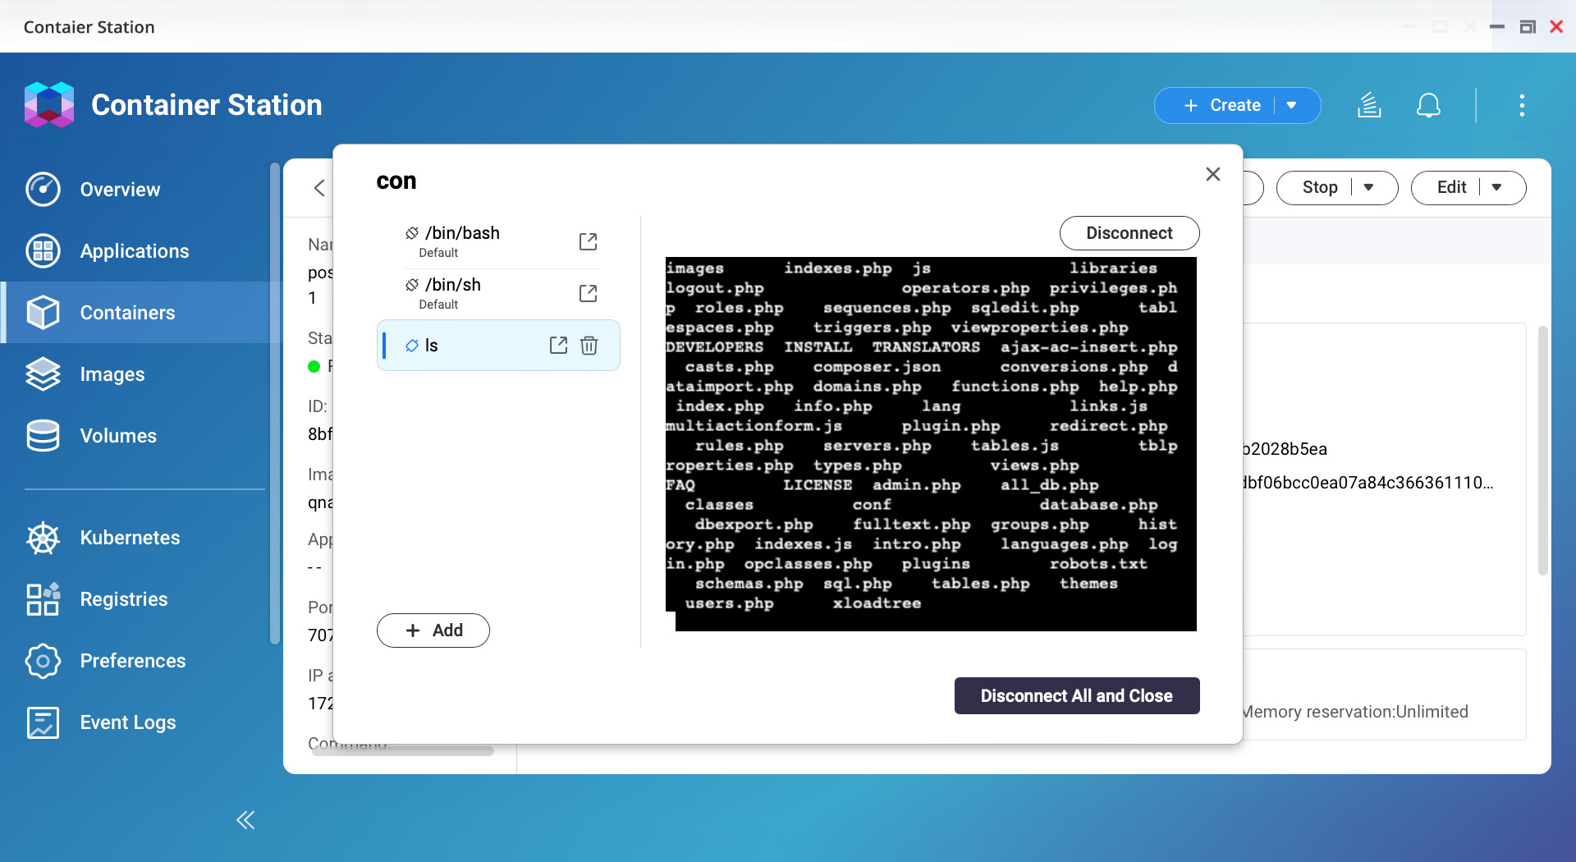The height and width of the screenshot is (862, 1576).
Task: Open the notifications bell
Action: pyautogui.click(x=1428, y=105)
